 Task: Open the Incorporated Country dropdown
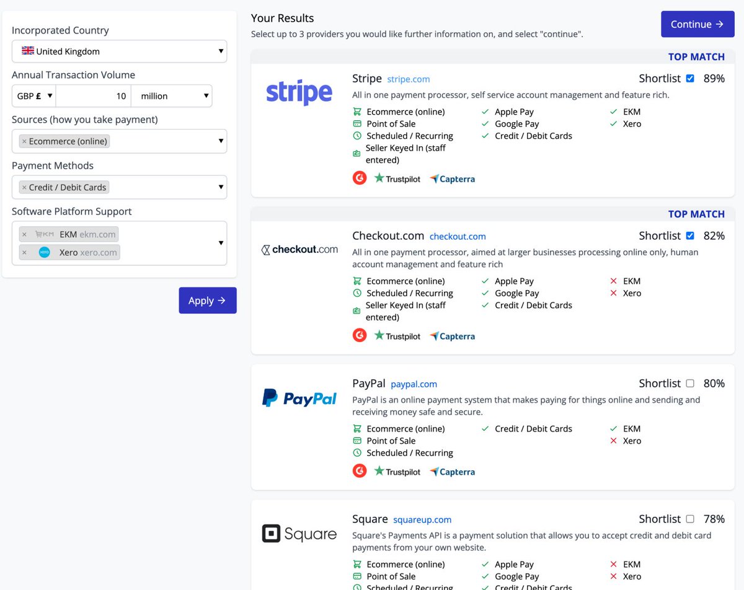tap(119, 51)
